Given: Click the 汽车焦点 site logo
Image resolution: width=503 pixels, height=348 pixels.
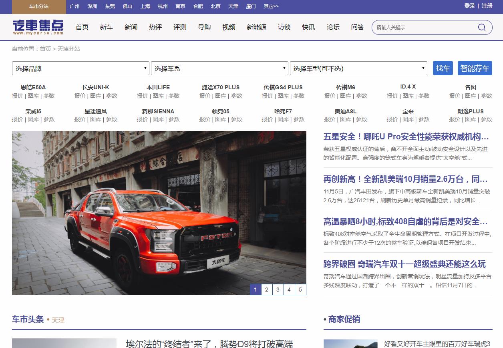Looking at the screenshot, I should click(38, 27).
